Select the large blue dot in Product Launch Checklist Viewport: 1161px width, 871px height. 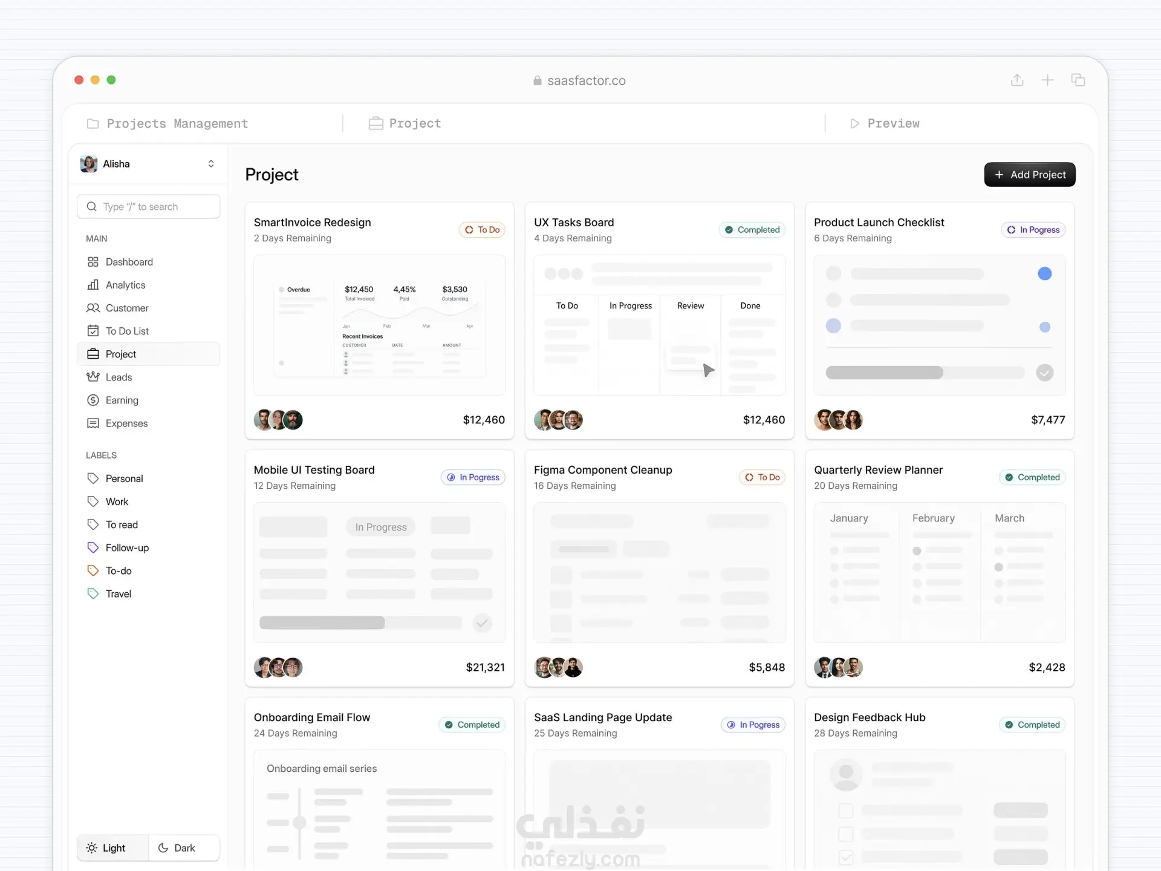pyautogui.click(x=1044, y=273)
